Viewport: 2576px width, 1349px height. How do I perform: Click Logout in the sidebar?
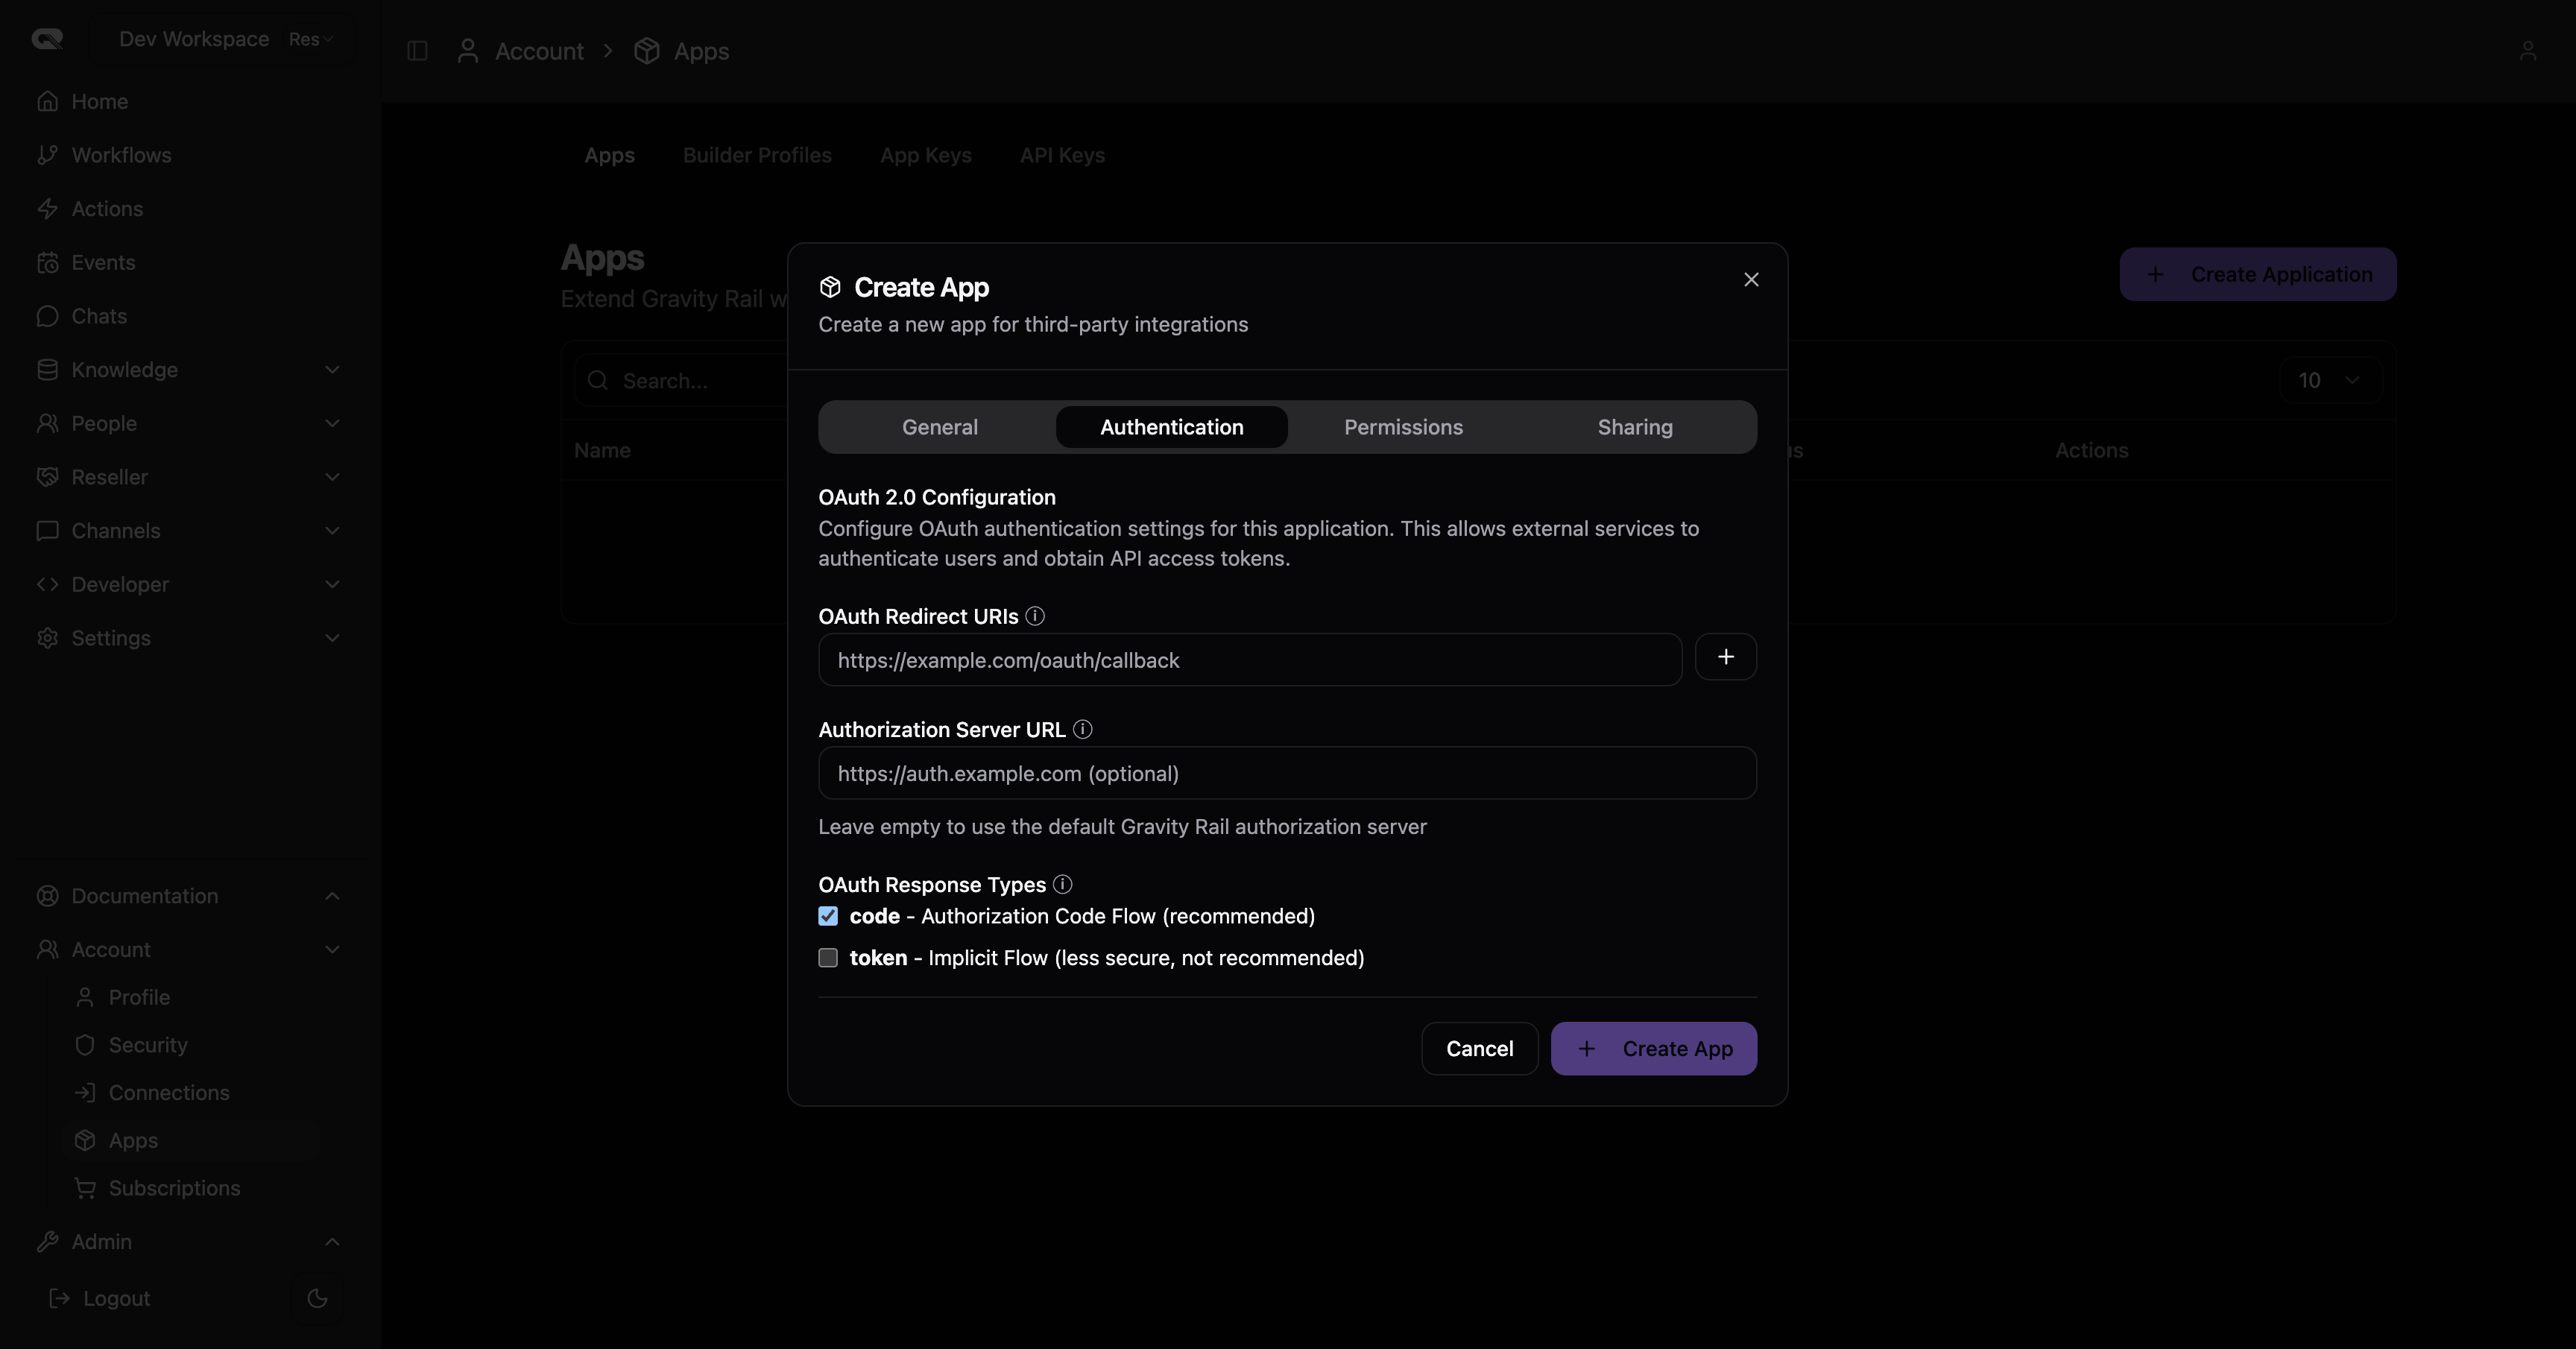pyautogui.click(x=116, y=1298)
